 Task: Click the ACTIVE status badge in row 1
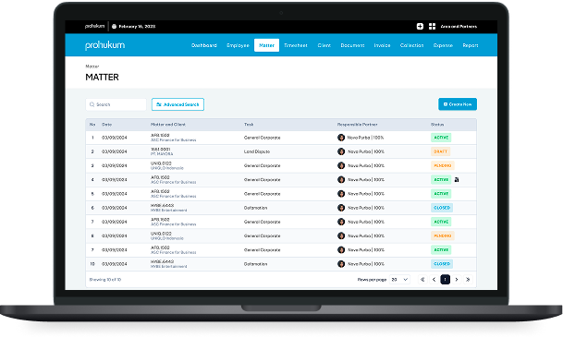click(441, 138)
